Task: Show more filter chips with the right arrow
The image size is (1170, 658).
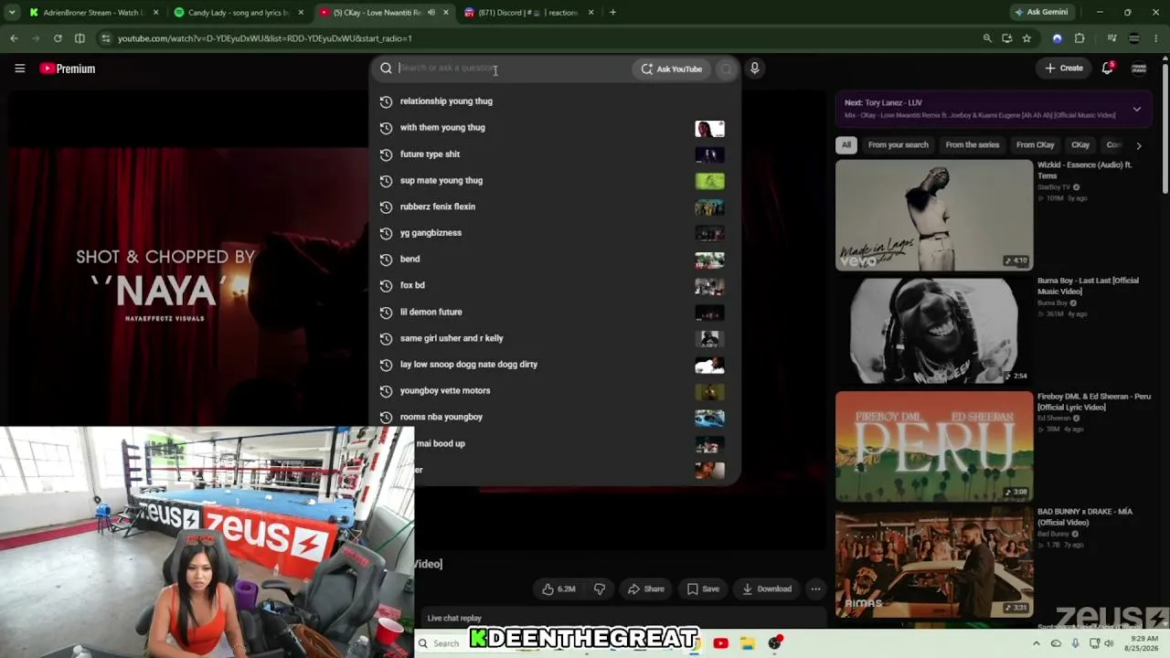Action: [1138, 145]
